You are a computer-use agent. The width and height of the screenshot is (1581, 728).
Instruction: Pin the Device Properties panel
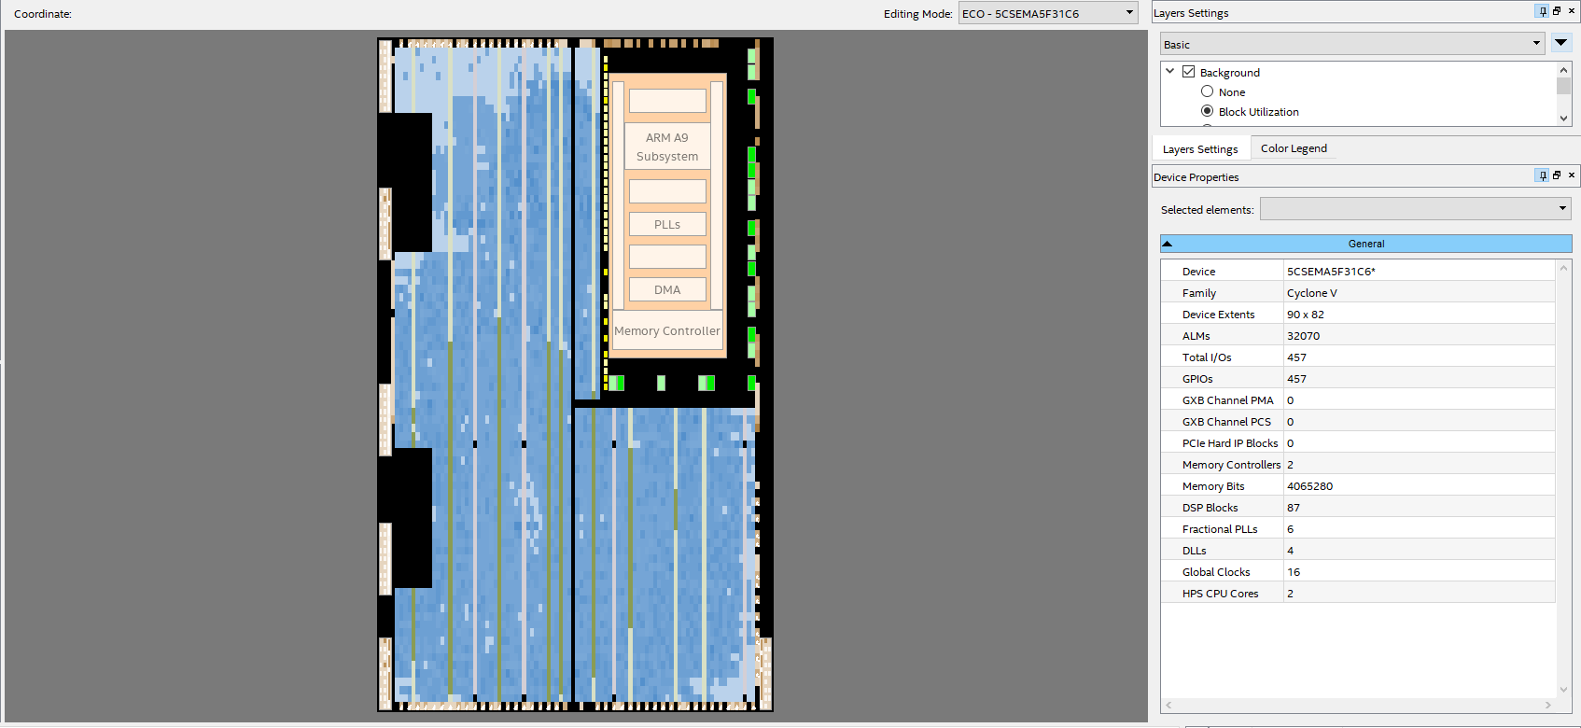coord(1542,175)
